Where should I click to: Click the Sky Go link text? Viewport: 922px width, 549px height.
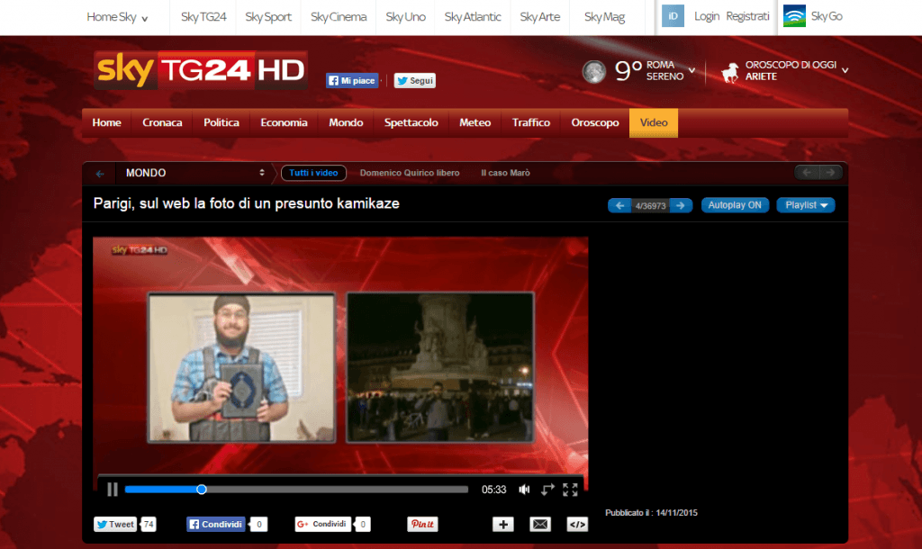(827, 16)
